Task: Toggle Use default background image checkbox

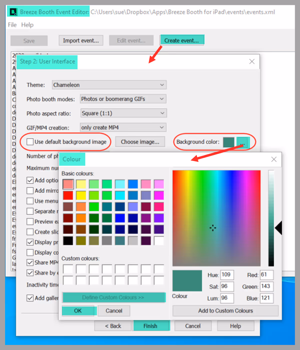Action: 30,142
